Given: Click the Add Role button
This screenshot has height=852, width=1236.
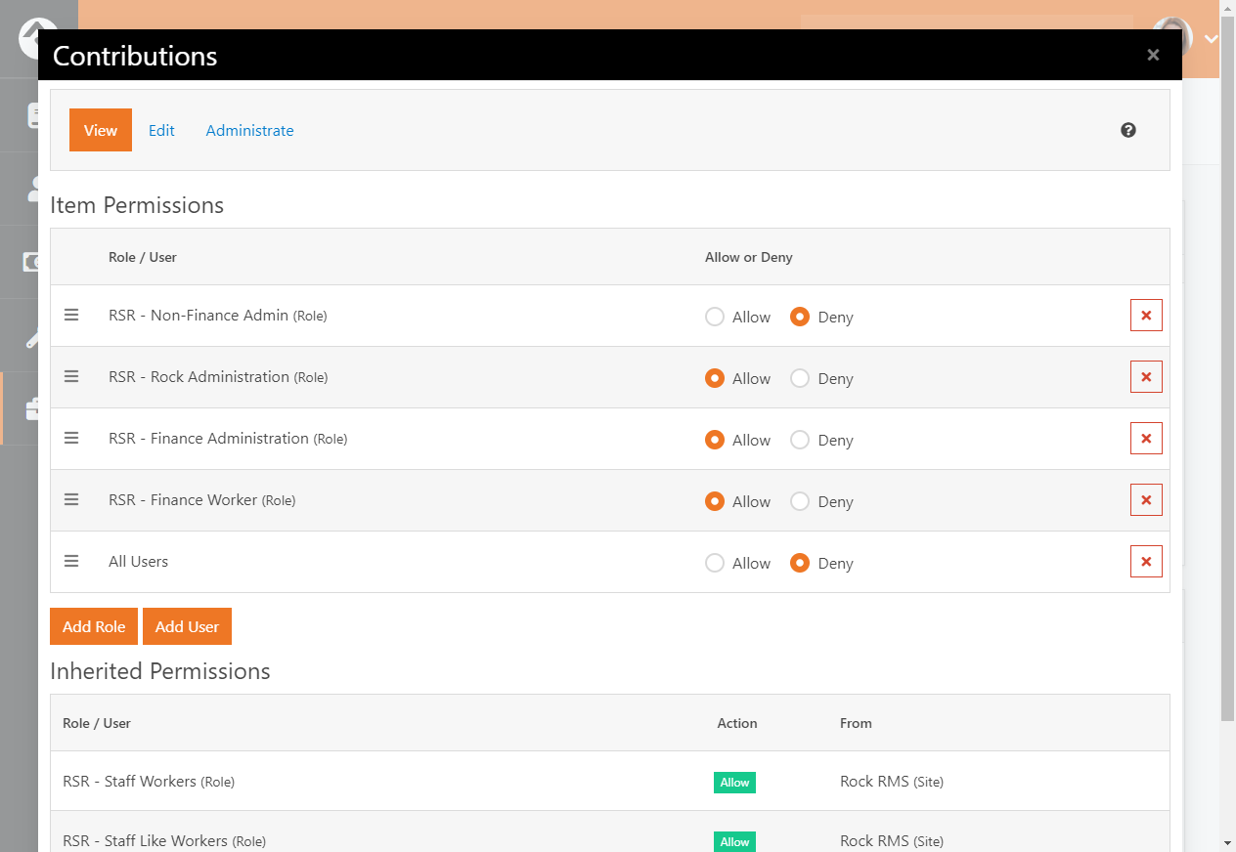Looking at the screenshot, I should point(94,626).
